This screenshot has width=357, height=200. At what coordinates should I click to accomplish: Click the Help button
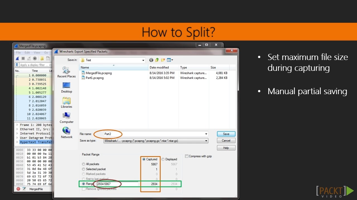[226, 148]
